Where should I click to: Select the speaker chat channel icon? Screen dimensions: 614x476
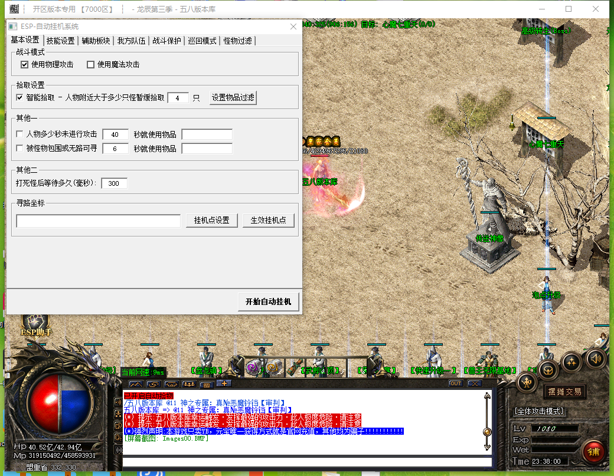point(118,402)
